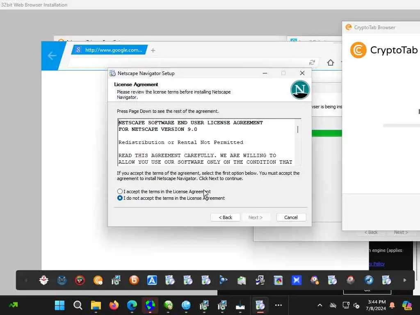Open the blue 'A' dock icon
This screenshot has width=420, height=315.
coord(152,280)
